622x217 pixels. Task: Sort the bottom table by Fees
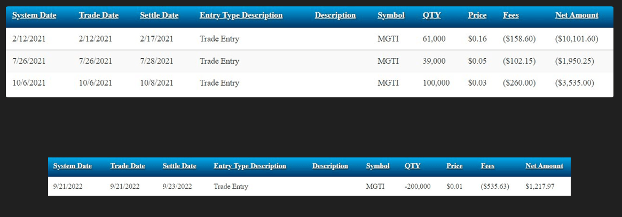487,166
